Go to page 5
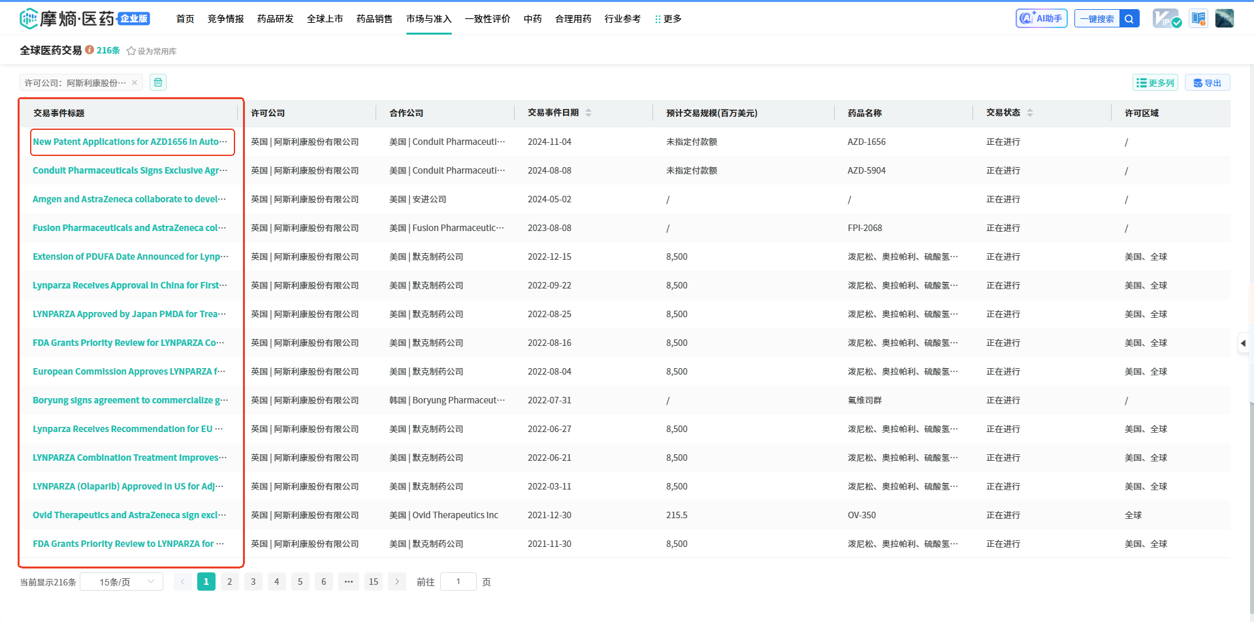1254x622 pixels. pyautogui.click(x=300, y=582)
